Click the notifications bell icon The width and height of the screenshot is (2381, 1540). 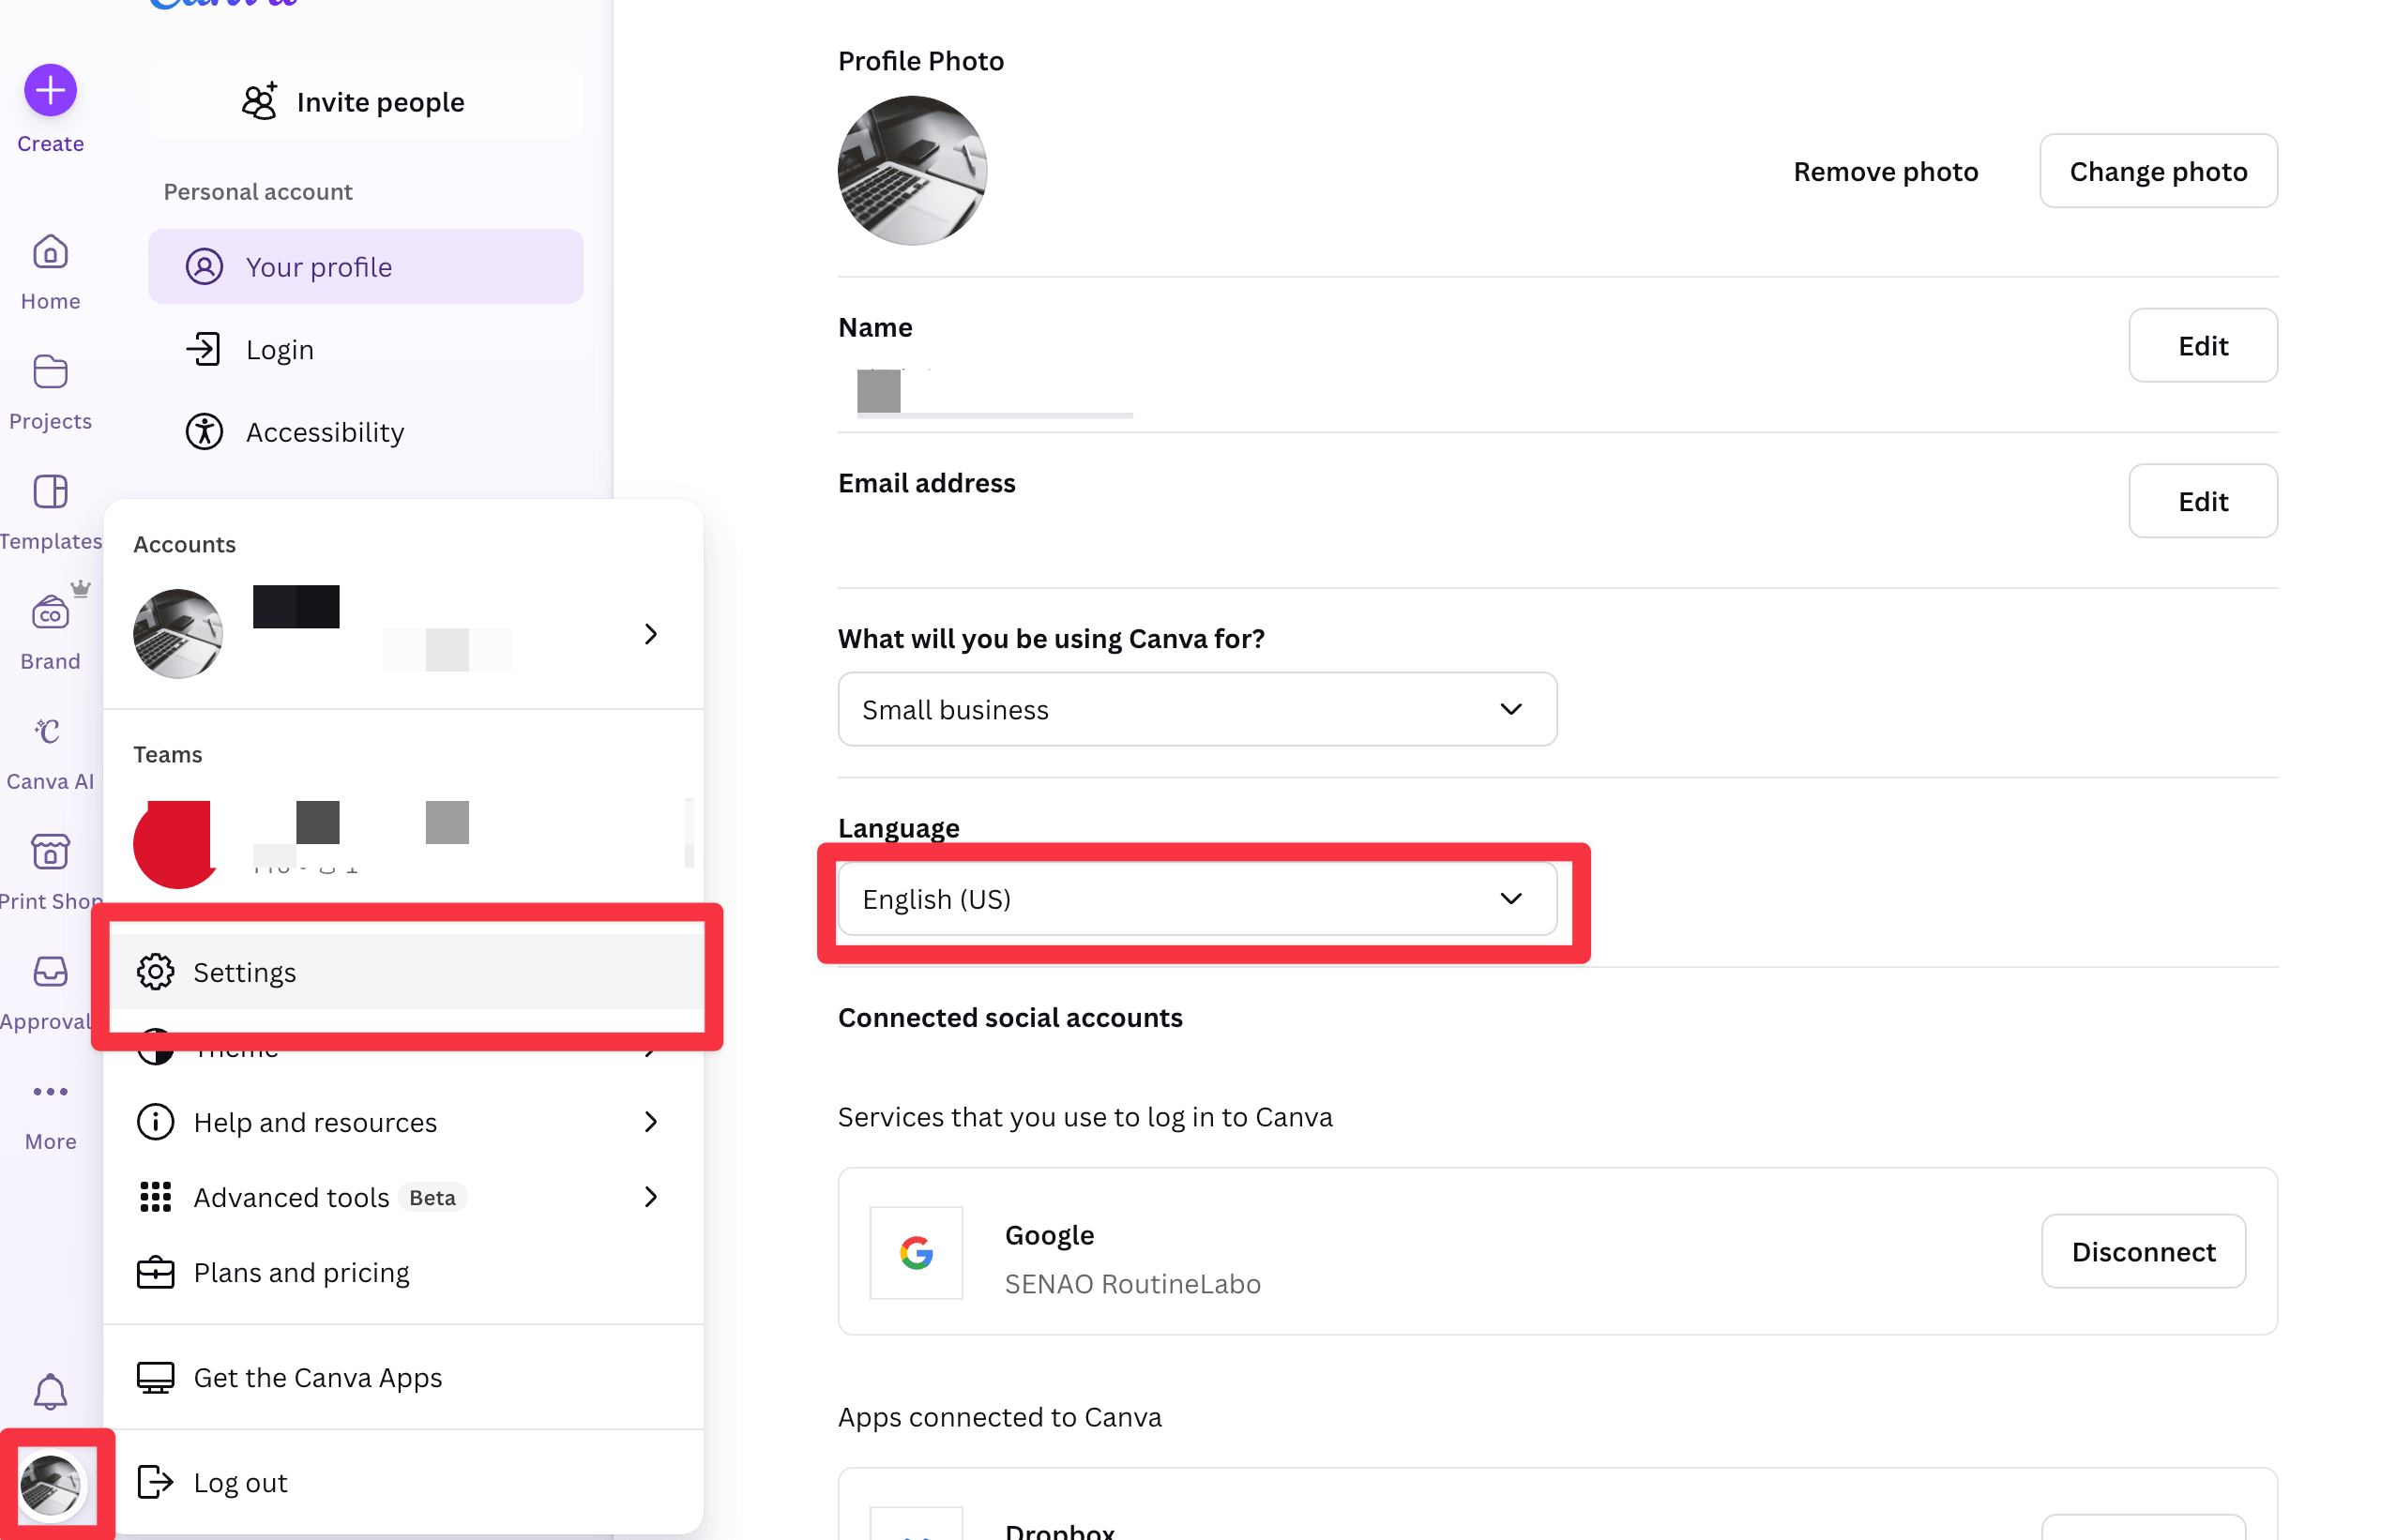pyautogui.click(x=50, y=1391)
